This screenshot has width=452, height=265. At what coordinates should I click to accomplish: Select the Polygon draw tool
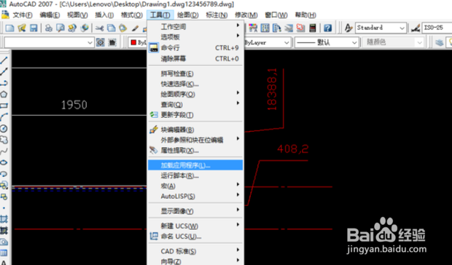pos(4,95)
